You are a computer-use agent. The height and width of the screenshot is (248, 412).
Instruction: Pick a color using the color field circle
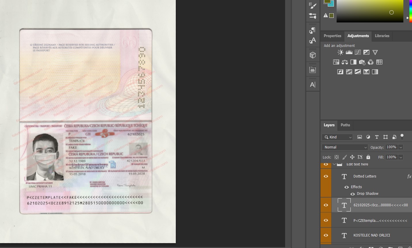392,12
